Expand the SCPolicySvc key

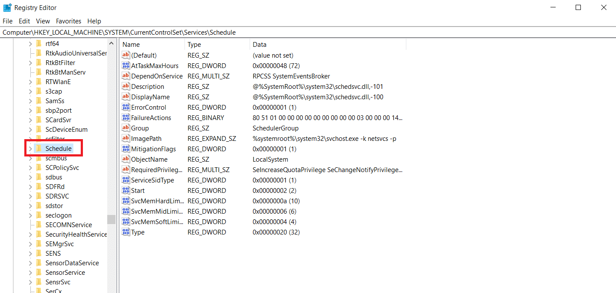click(30, 168)
